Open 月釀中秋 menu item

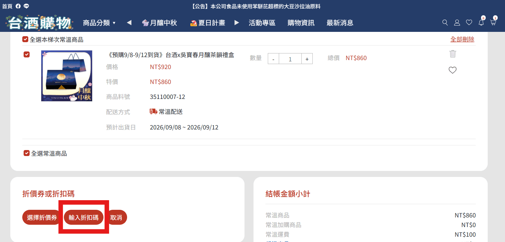coord(159,23)
